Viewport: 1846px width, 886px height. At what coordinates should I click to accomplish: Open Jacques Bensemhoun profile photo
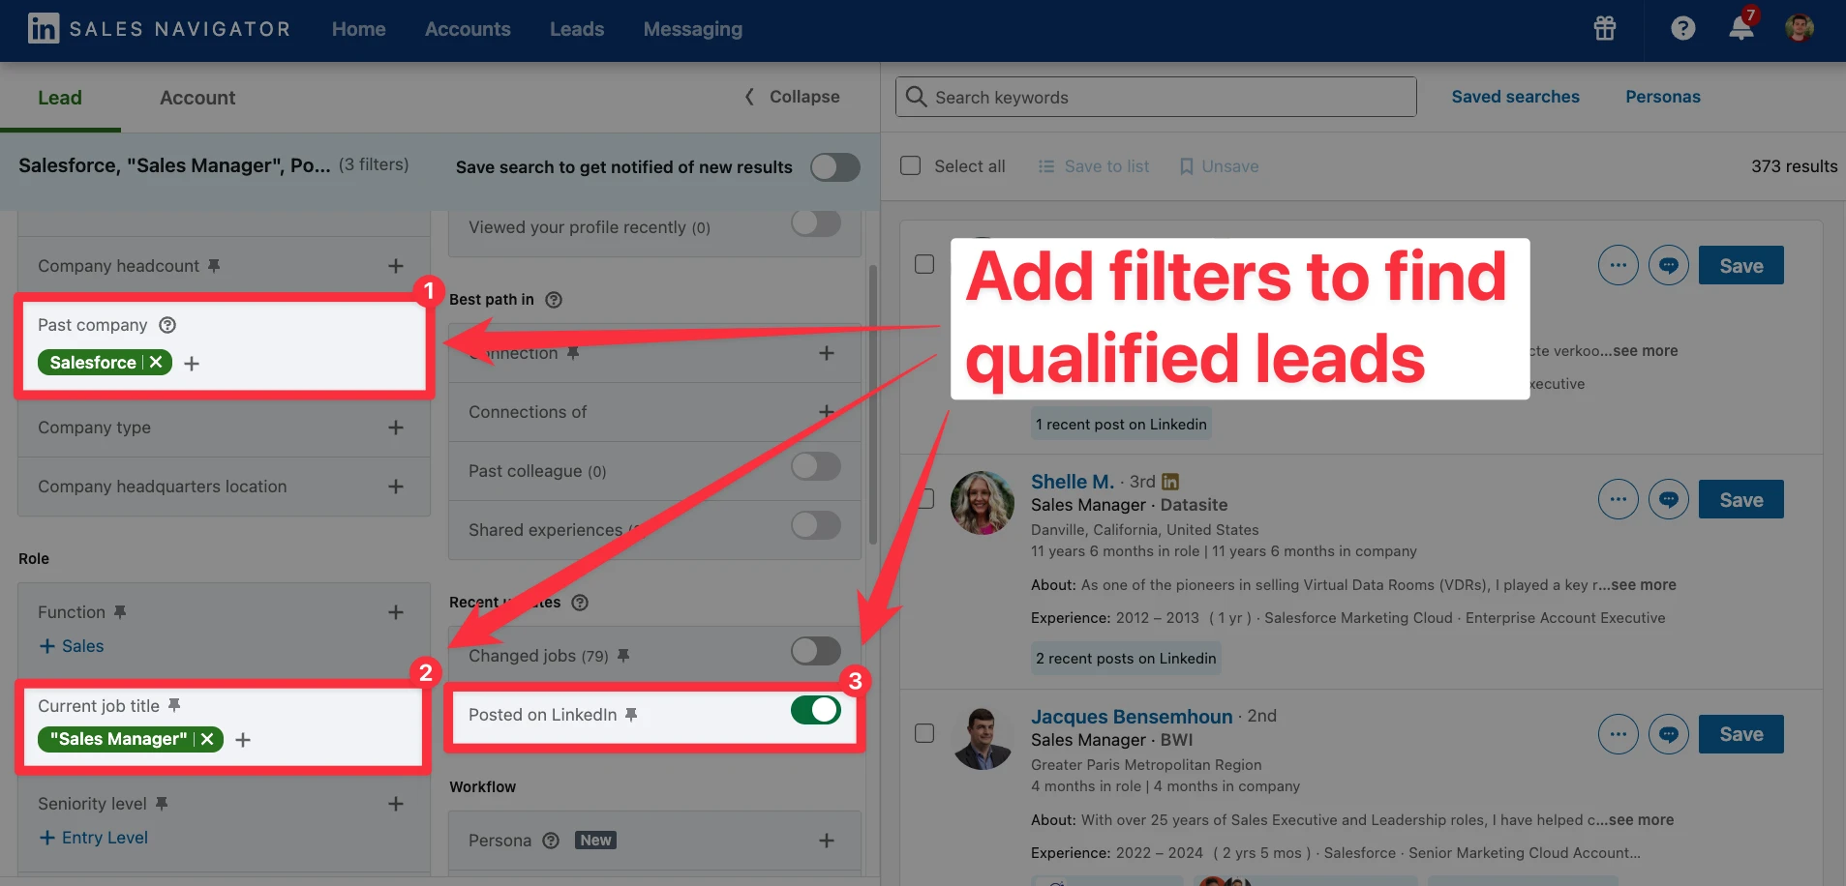pyautogui.click(x=983, y=738)
